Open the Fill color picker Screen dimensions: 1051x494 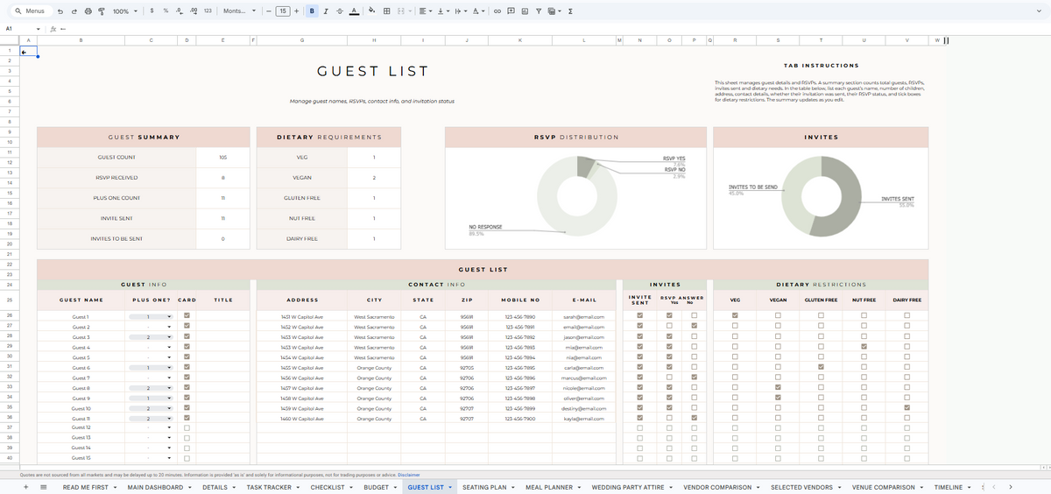coord(372,11)
